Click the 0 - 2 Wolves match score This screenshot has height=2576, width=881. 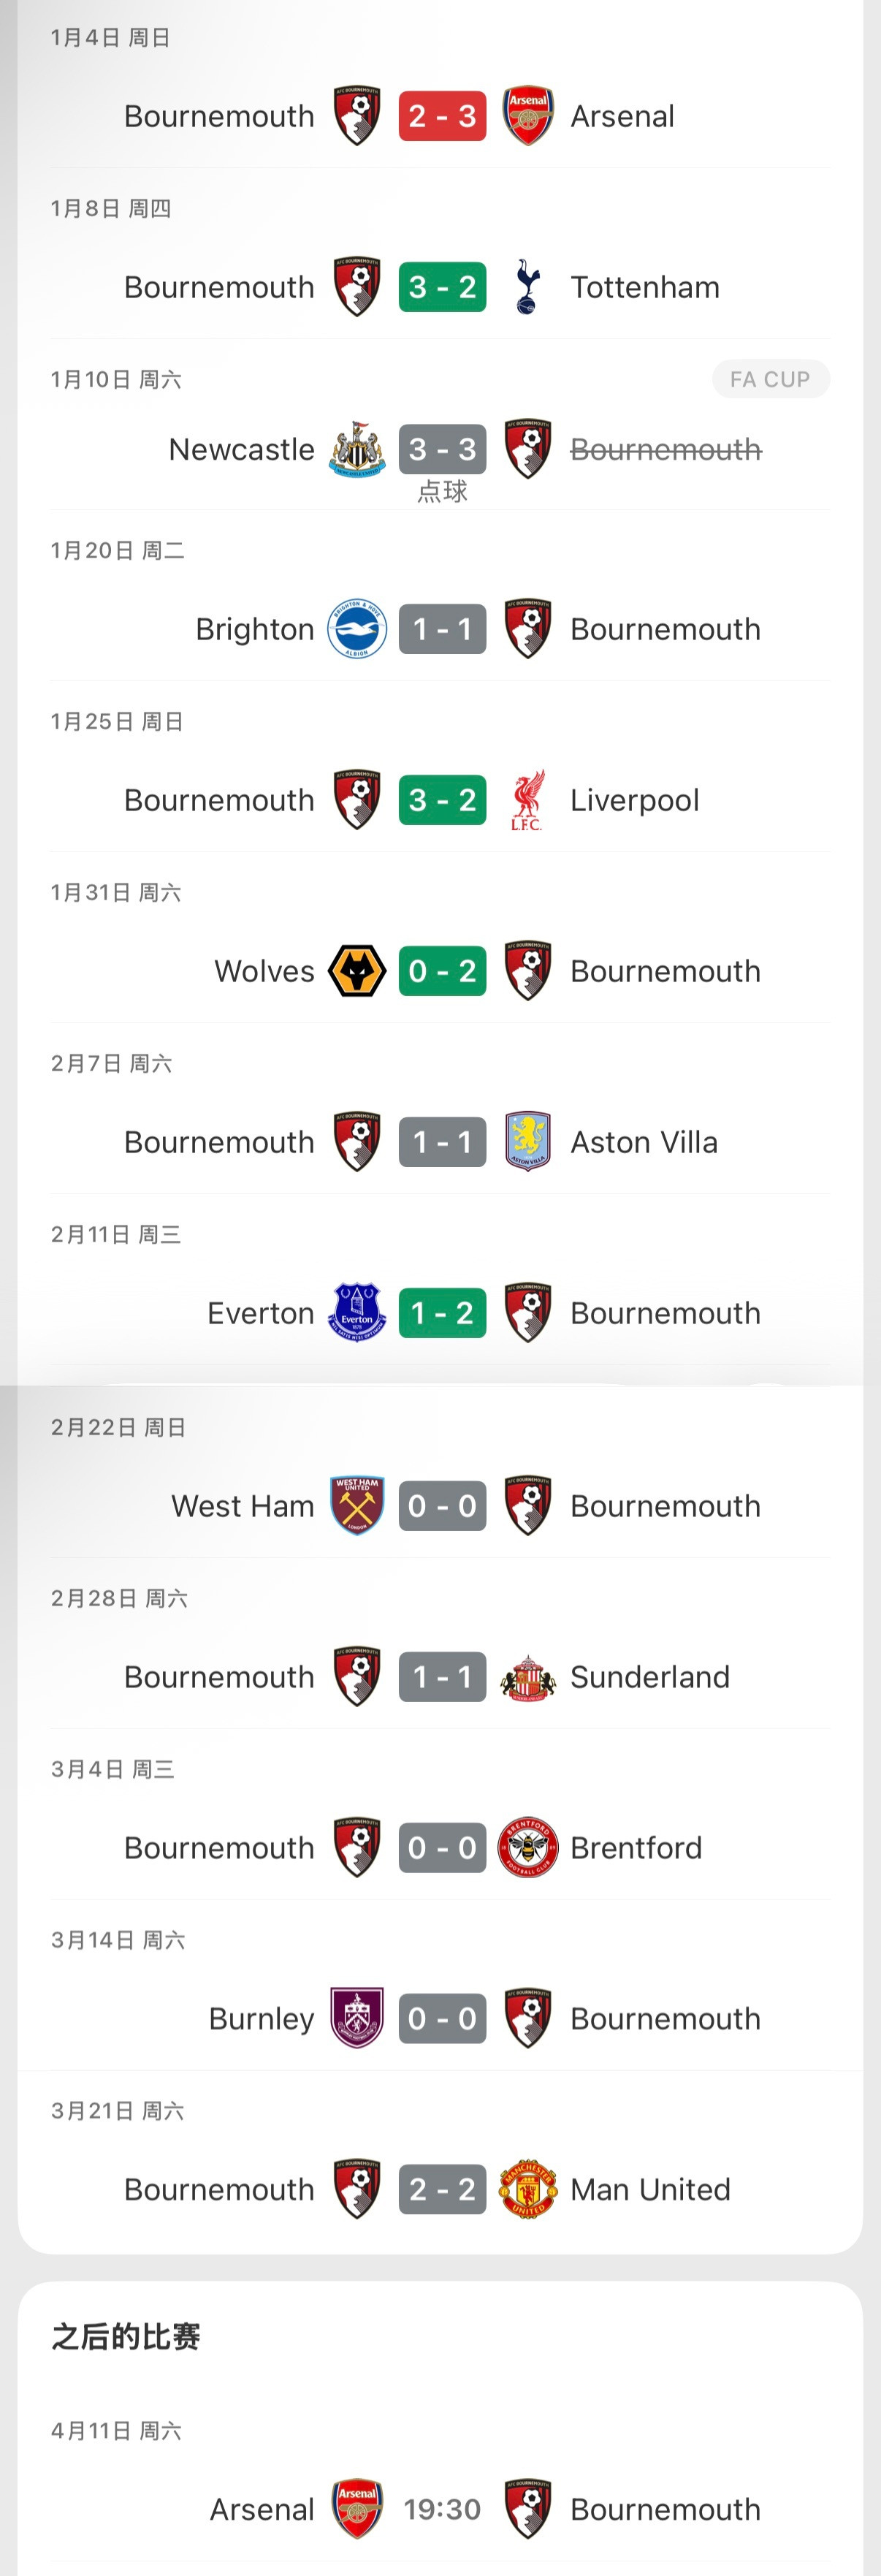click(442, 971)
